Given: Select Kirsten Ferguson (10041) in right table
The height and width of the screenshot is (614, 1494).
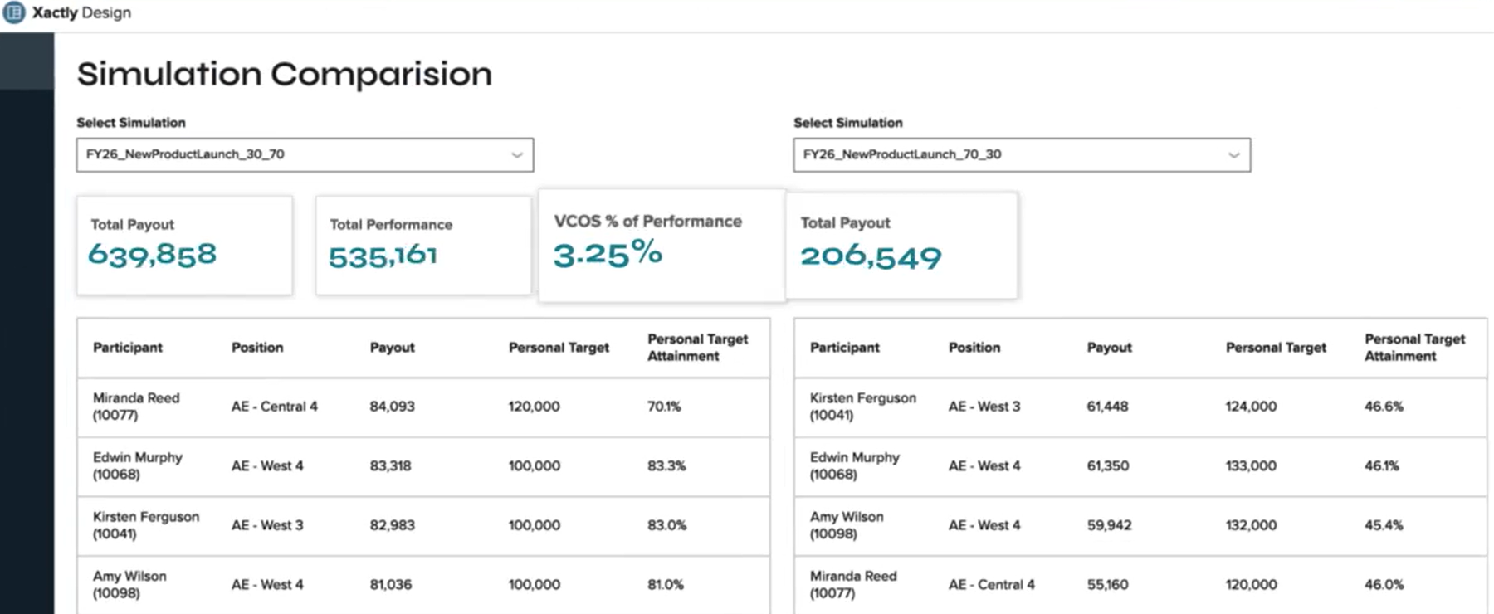Looking at the screenshot, I should pyautogui.click(x=863, y=407).
